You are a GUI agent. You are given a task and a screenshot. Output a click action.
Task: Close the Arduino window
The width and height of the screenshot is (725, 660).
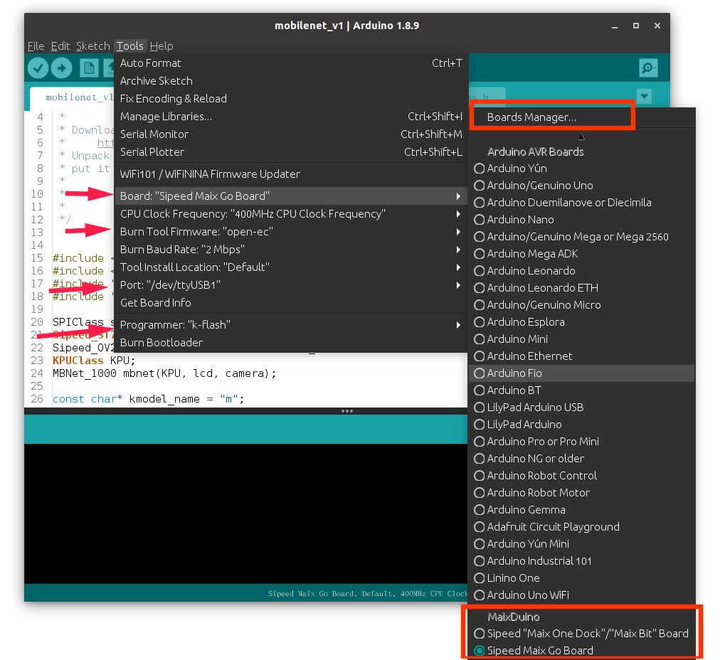[657, 26]
